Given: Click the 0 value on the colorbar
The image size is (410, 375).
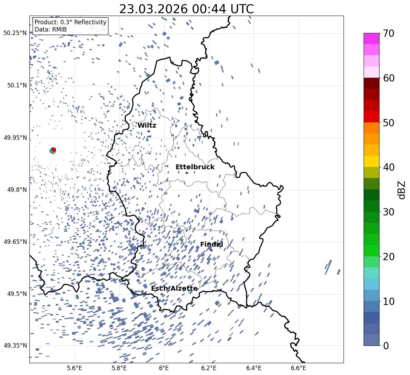Looking at the screenshot, I should point(386,346).
